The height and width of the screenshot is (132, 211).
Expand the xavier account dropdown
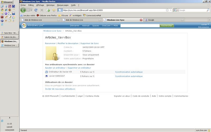click(x=205, y=25)
